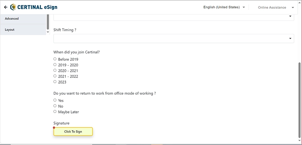Select the 2019 - 2020 option
The image size is (302, 145).
pos(55,64)
